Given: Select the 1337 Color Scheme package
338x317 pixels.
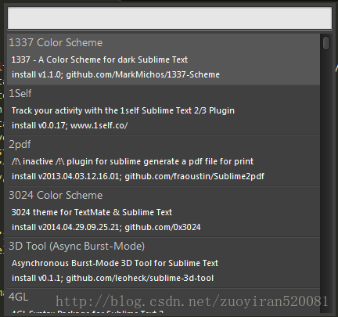Looking at the screenshot, I should pyautogui.click(x=164, y=59).
